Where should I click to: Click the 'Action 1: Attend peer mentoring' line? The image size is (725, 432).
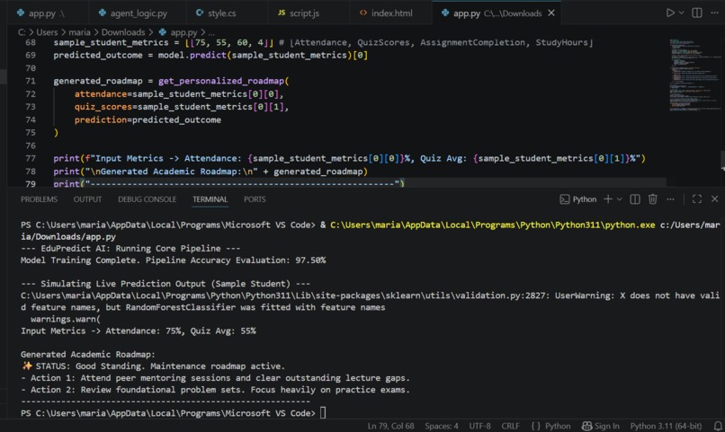pyautogui.click(x=216, y=378)
